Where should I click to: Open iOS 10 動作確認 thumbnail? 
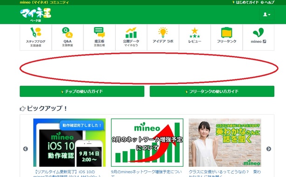click(69, 143)
